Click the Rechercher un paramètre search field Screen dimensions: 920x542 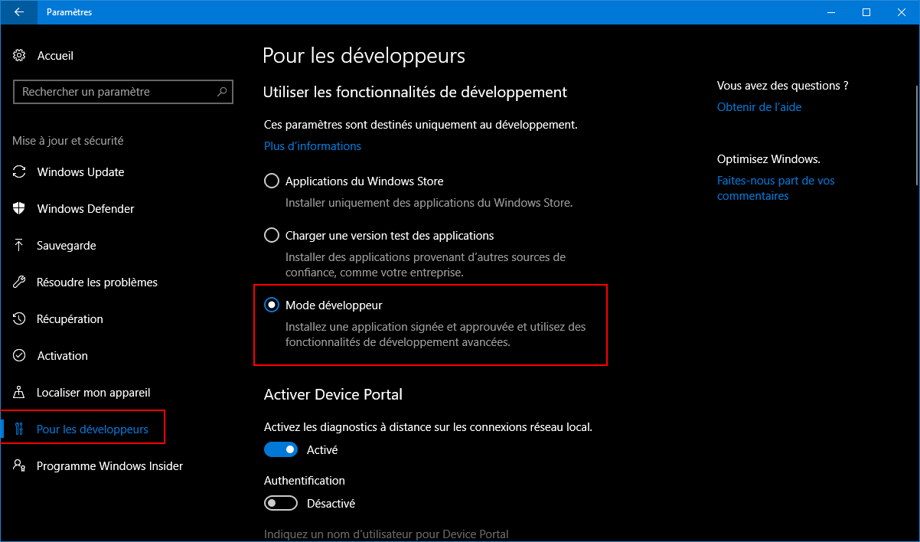[115, 92]
